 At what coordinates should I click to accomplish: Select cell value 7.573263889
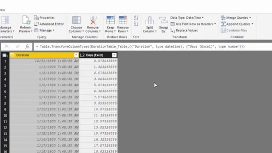(98, 97)
